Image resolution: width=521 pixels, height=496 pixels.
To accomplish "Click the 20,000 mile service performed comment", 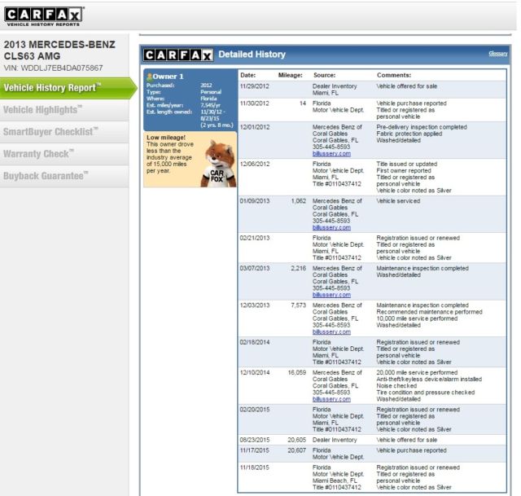I will pos(417,372).
